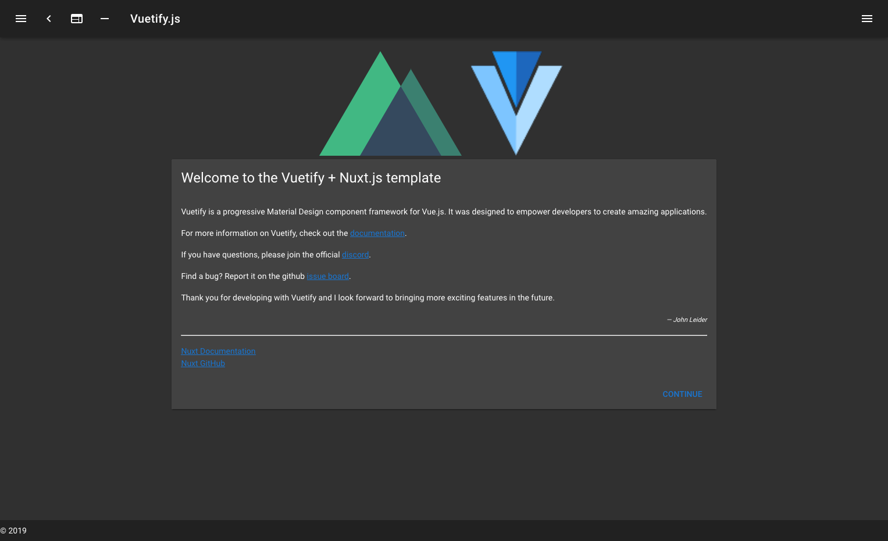888x541 pixels.
Task: Open the github issue board link
Action: pos(328,276)
